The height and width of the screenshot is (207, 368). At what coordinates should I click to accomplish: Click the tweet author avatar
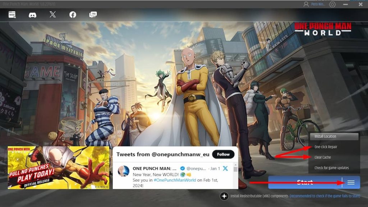[124, 171]
